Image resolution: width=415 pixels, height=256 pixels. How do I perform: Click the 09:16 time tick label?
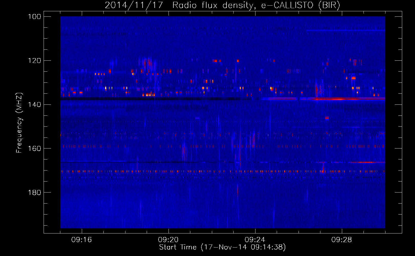(x=82, y=240)
